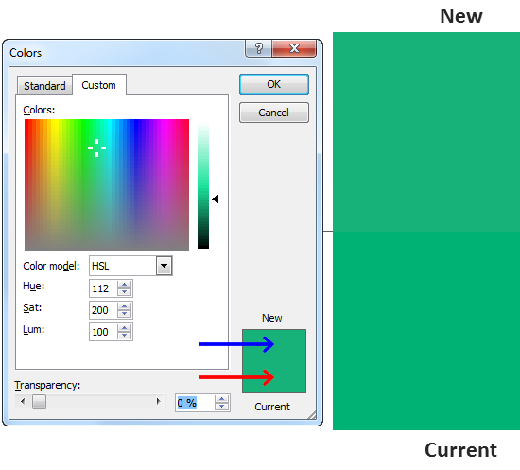
Task: Increase Lum with up arrow
Action: (x=125, y=328)
